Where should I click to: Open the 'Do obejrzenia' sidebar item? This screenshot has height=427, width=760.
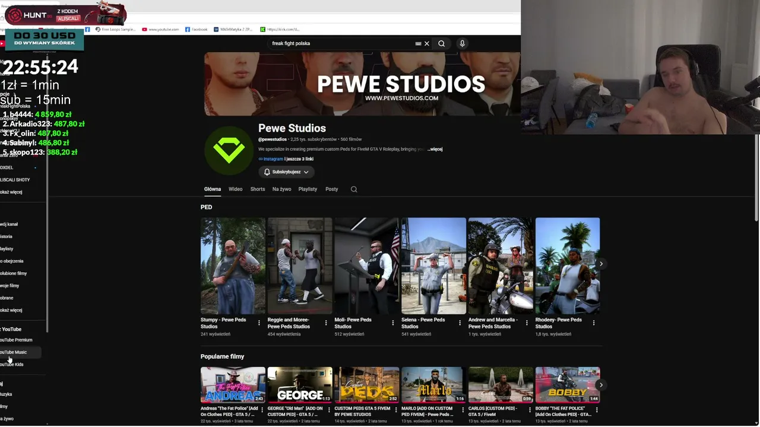pos(12,261)
